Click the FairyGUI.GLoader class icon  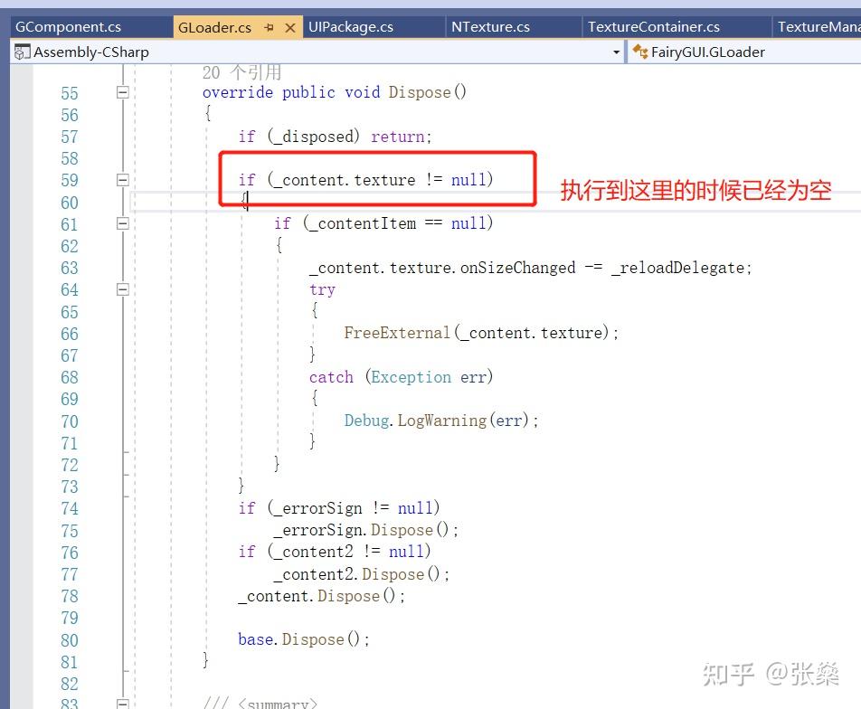click(639, 52)
